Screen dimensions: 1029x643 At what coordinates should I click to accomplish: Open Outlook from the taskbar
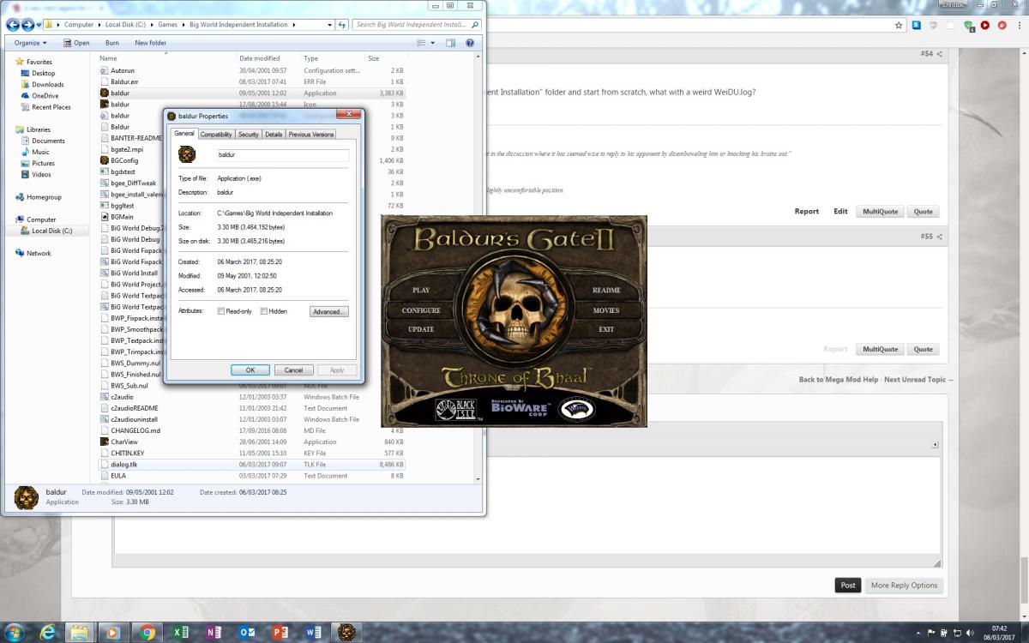(247, 633)
